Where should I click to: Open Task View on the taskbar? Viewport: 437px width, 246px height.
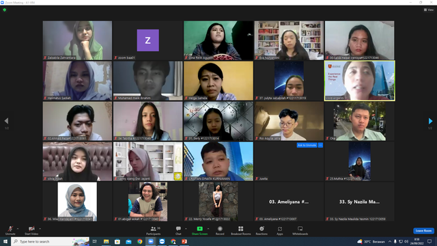pos(95,241)
